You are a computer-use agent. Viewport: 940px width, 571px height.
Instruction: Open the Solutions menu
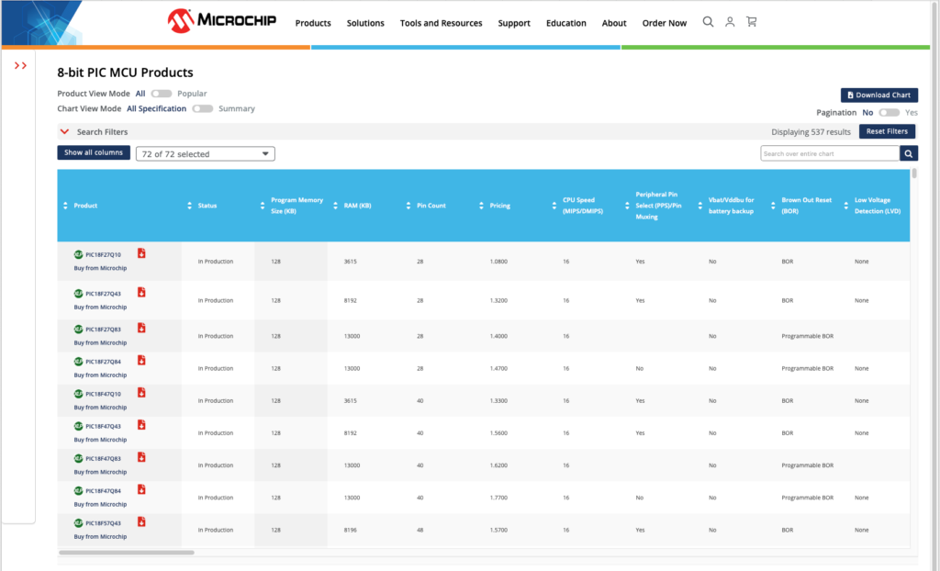tap(365, 23)
